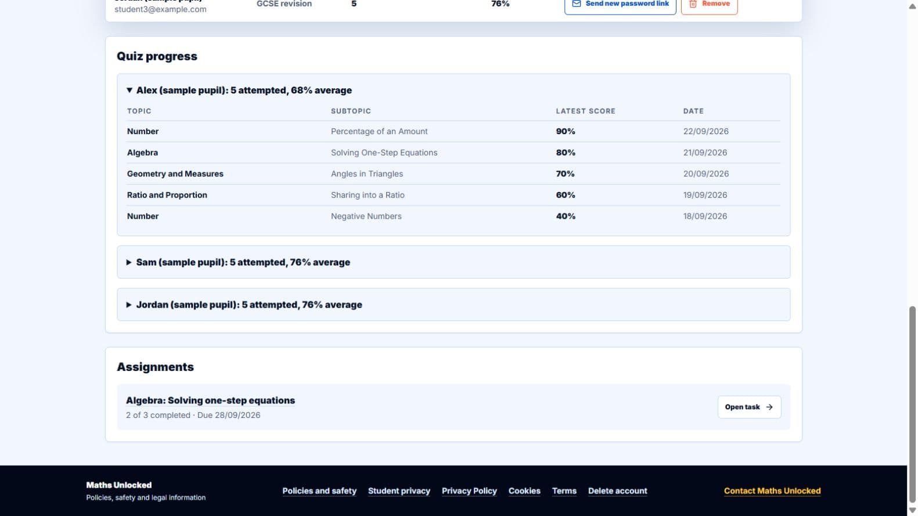Click the 90% latest score value
The width and height of the screenshot is (918, 516).
pyautogui.click(x=566, y=131)
